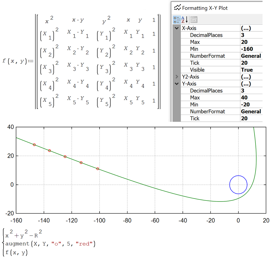Viewport: 271px width, 259px height.
Task: Edit Y-Axis Max value 40
Action: [x=251, y=98]
